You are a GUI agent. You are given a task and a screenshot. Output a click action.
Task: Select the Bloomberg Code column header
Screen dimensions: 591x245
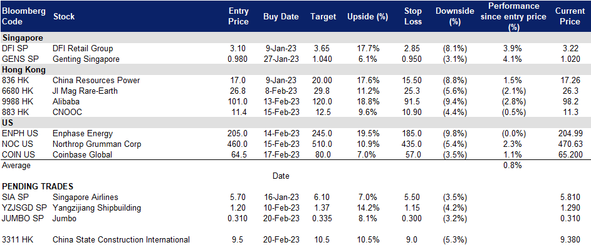click(24, 16)
